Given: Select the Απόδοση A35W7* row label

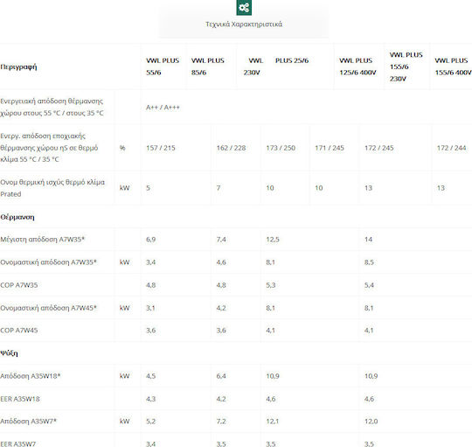Looking at the screenshot, I should tap(28, 421).
